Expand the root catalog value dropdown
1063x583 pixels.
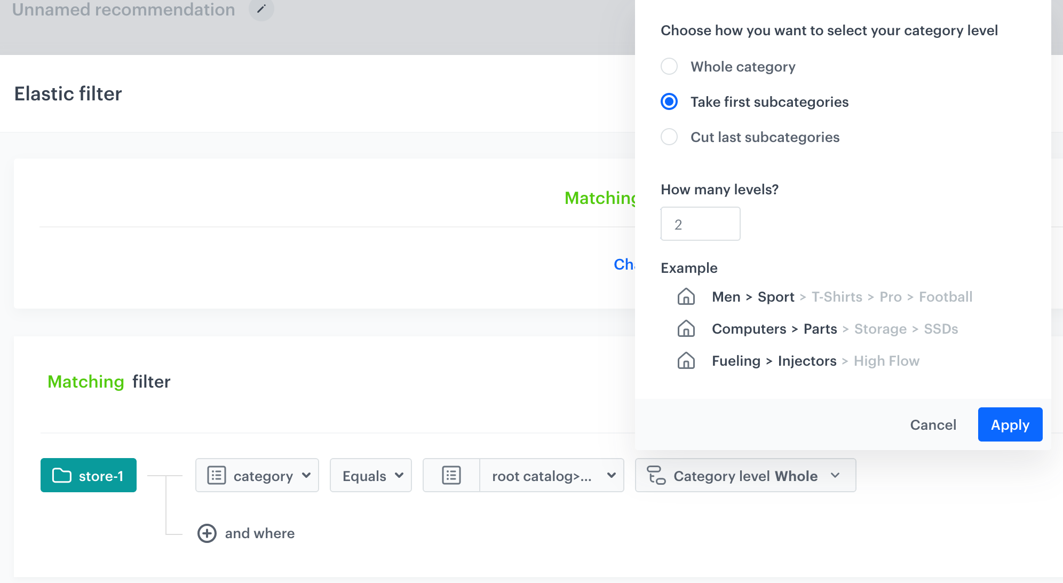coord(612,475)
